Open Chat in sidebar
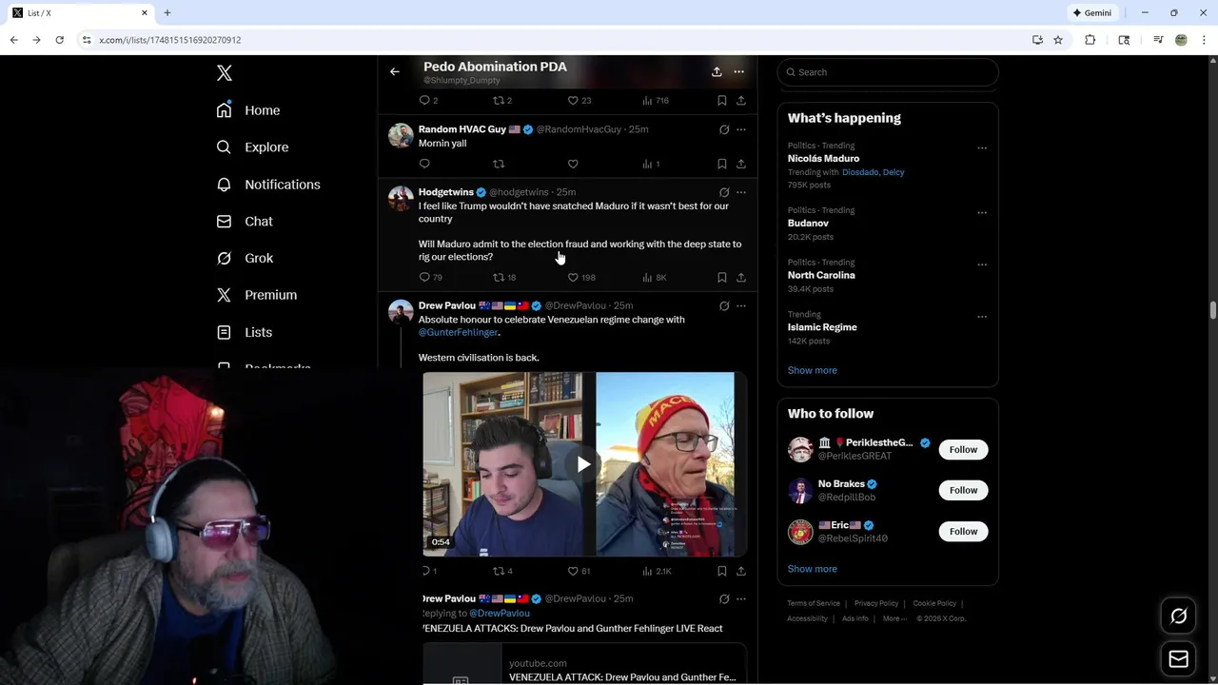 click(x=244, y=222)
